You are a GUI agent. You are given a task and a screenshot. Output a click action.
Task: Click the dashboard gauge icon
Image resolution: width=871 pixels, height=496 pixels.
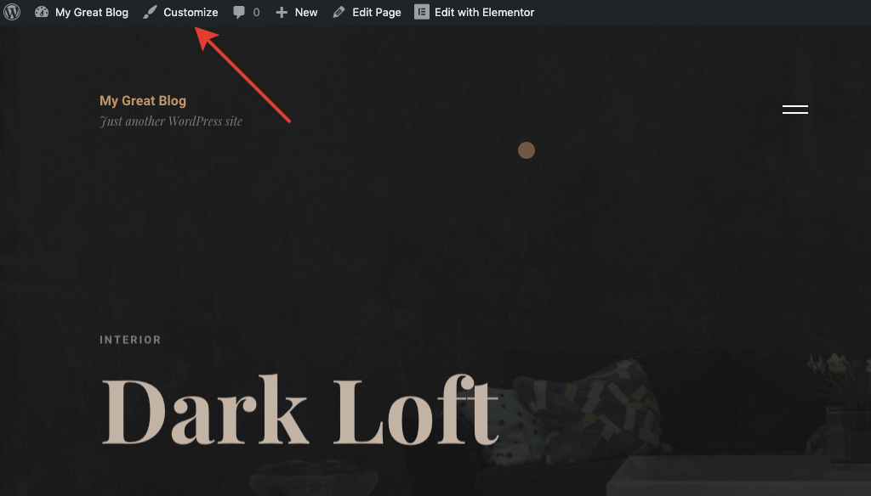[x=42, y=12]
